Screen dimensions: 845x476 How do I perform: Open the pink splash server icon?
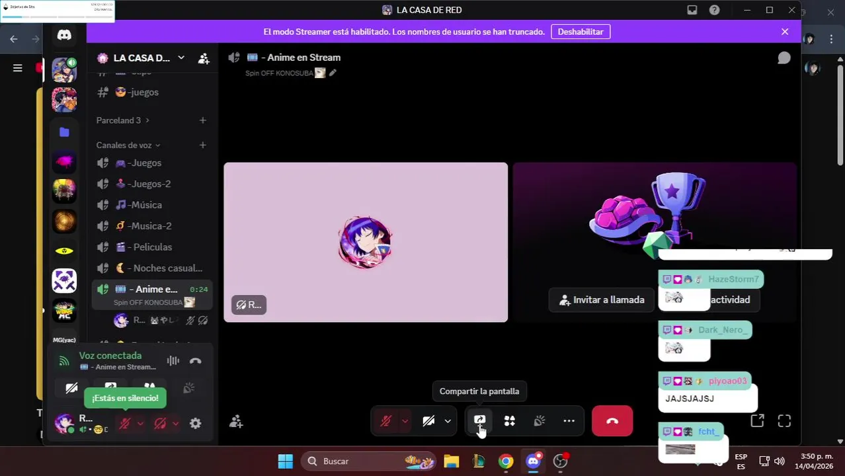click(64, 161)
